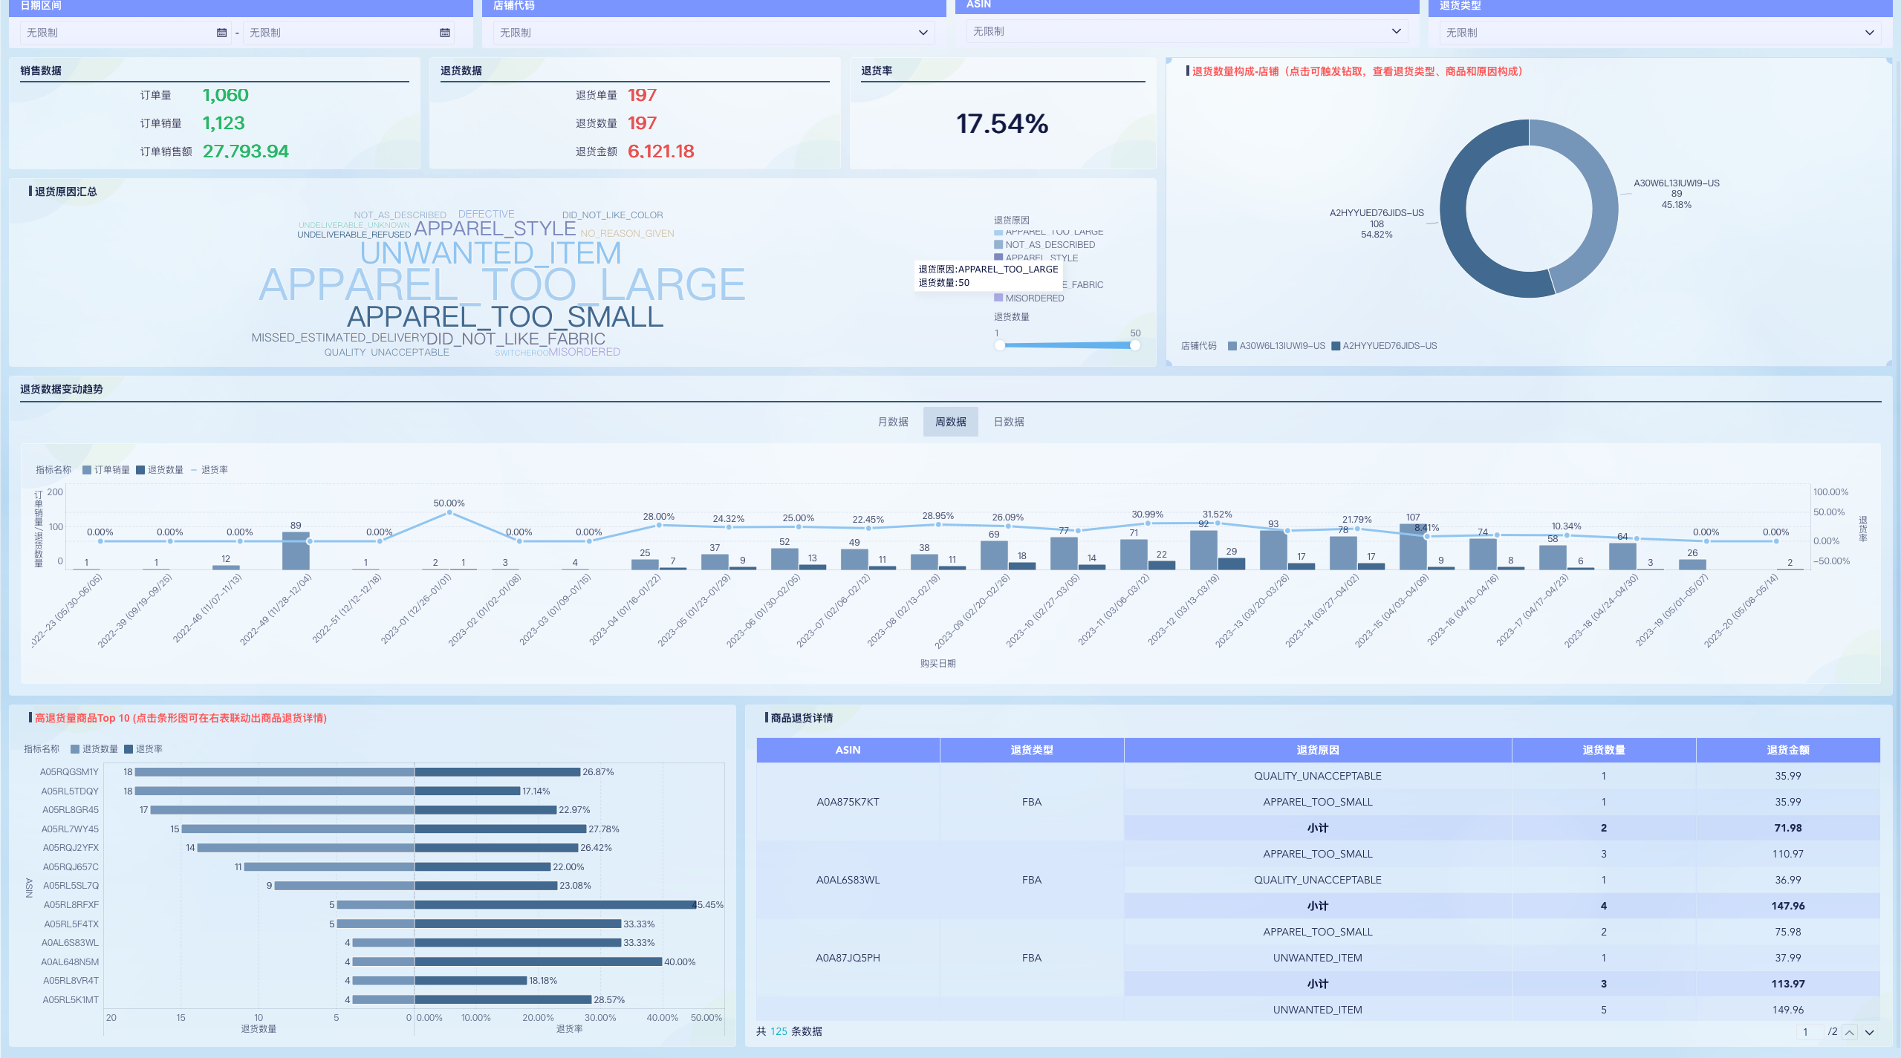Expand the ASIN filter dropdown
The width and height of the screenshot is (1901, 1058).
point(1396,31)
